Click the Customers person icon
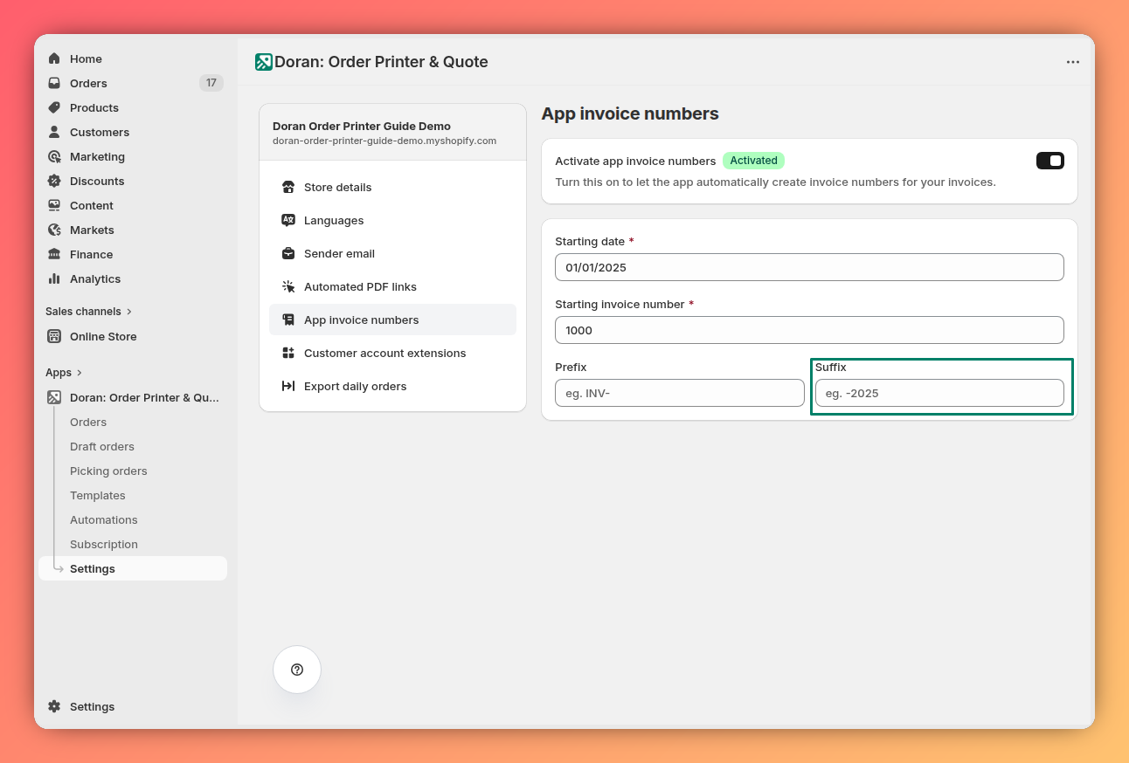Image resolution: width=1129 pixels, height=763 pixels. coord(54,132)
